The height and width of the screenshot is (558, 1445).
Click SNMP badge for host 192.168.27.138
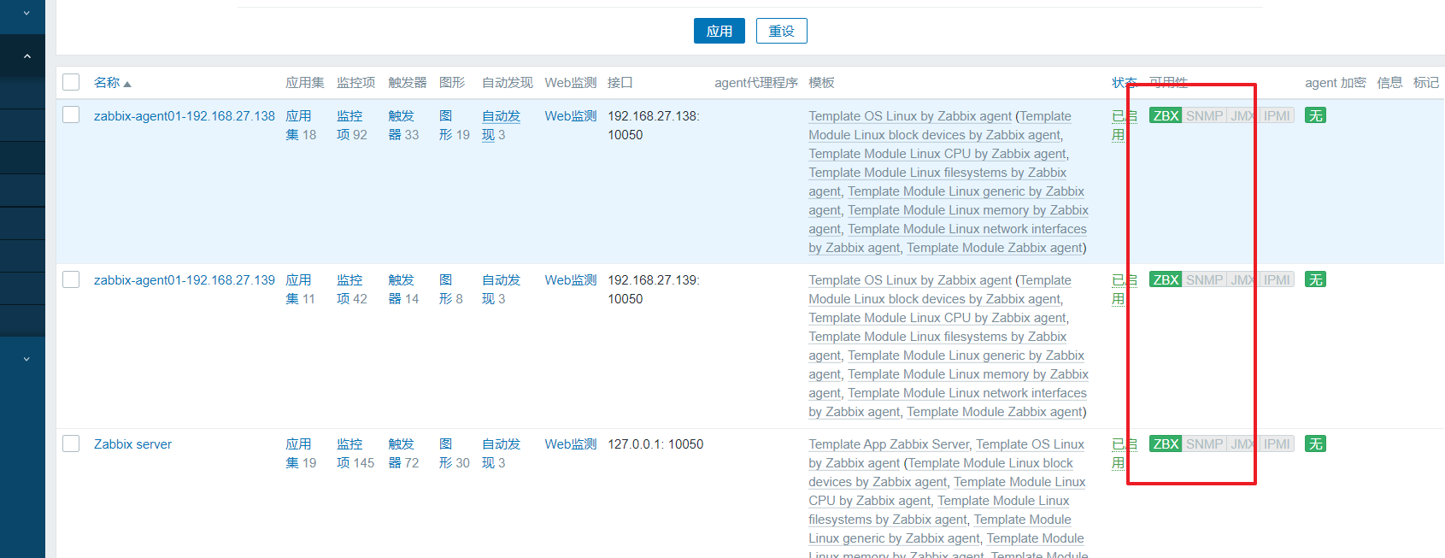pos(1204,115)
